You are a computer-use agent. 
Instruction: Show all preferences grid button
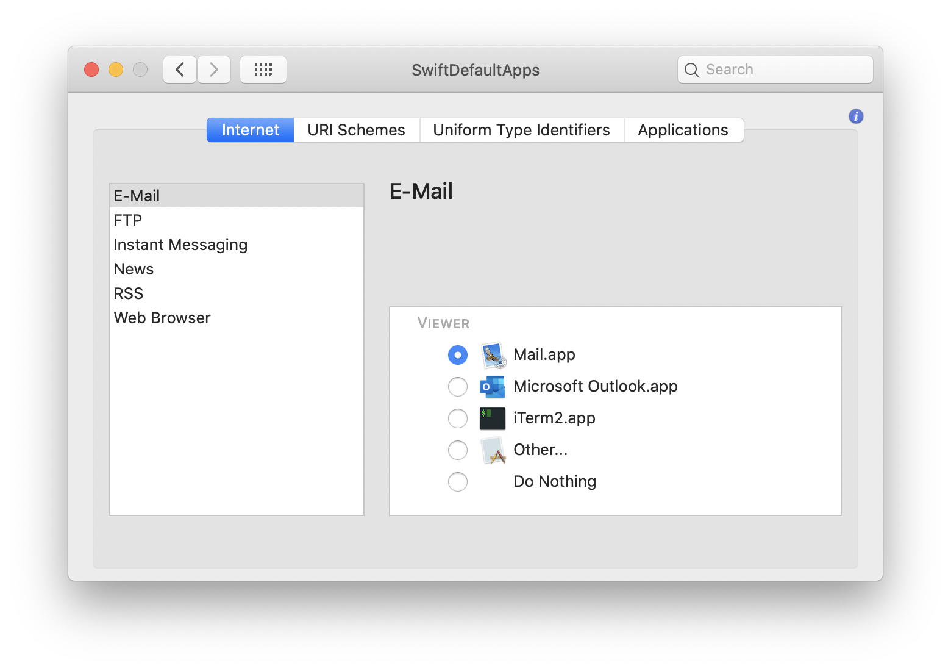263,70
